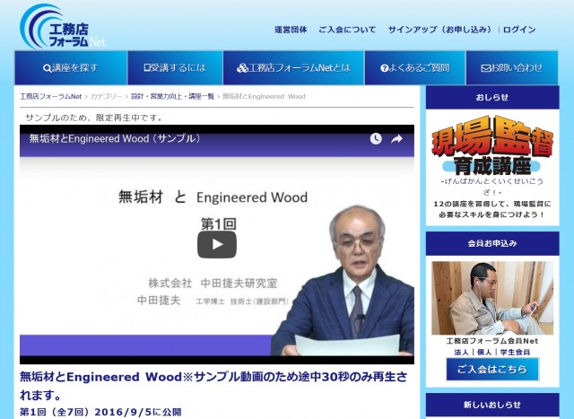This screenshot has width=574, height=419.
Task: Click the search icon in 講座を探す
Action: coord(48,68)
